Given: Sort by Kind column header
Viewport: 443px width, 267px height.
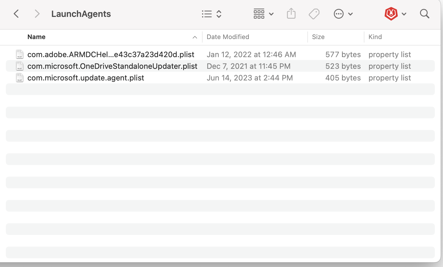Looking at the screenshot, I should pyautogui.click(x=375, y=37).
